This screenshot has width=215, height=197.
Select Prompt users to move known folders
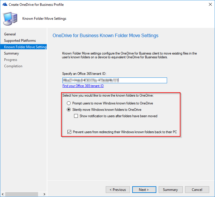tap(69, 103)
